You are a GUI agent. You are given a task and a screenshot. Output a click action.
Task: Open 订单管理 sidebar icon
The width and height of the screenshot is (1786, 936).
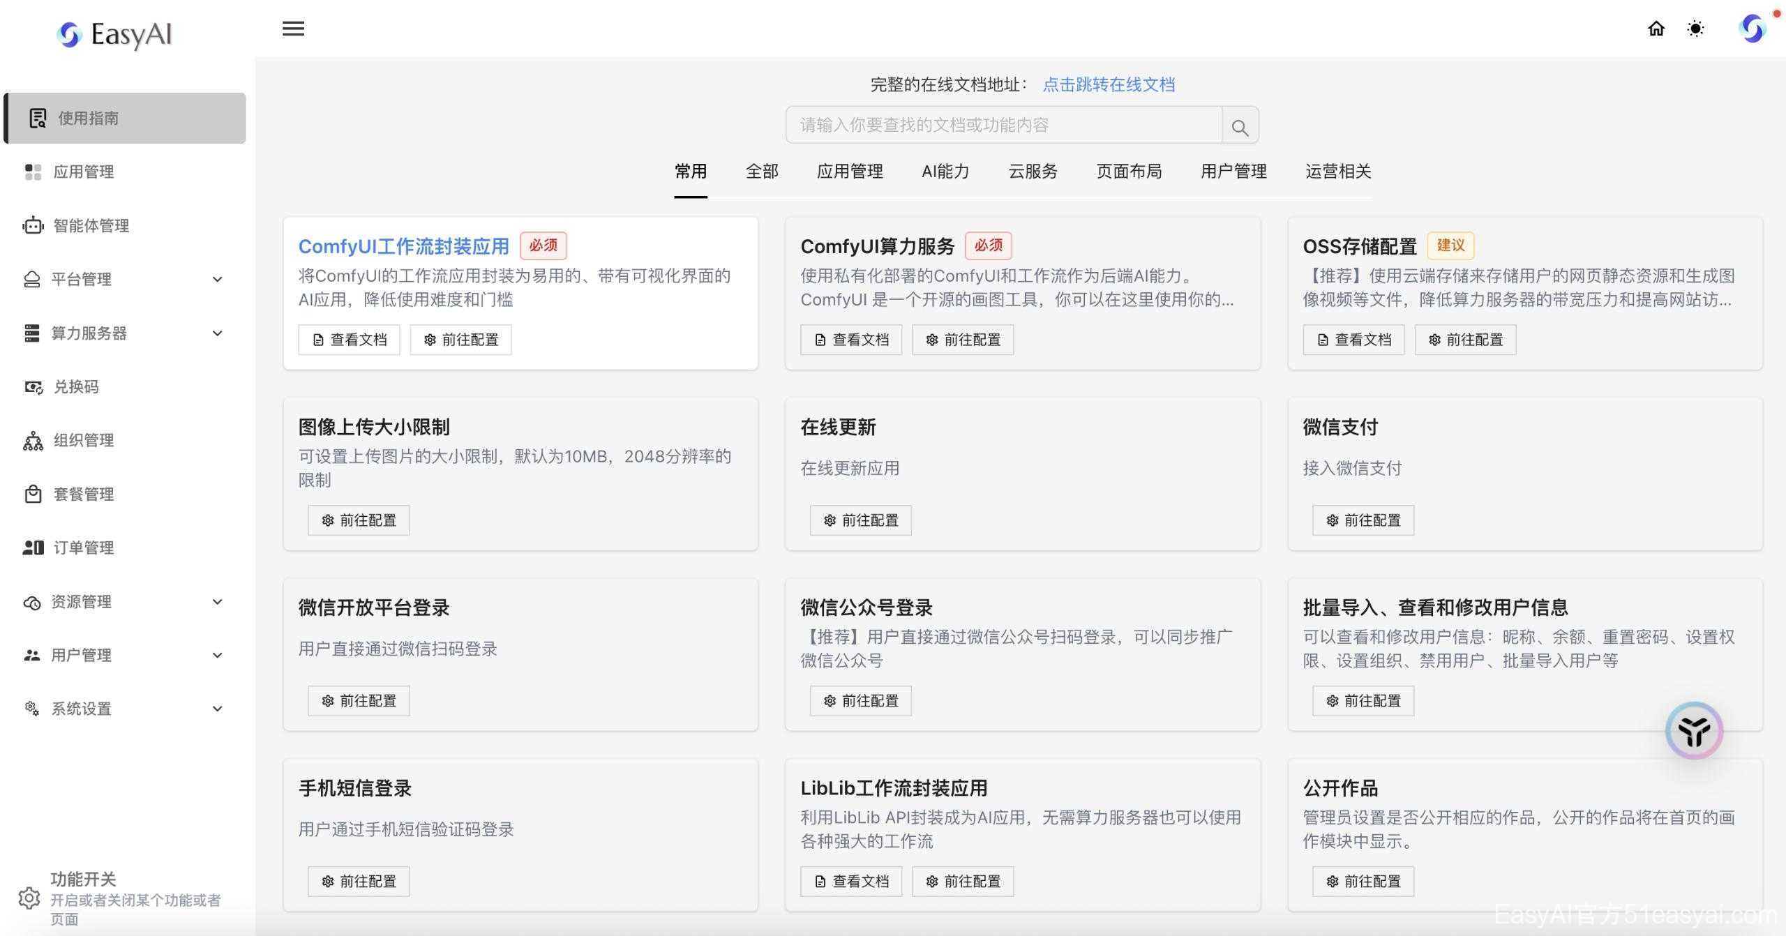point(33,548)
